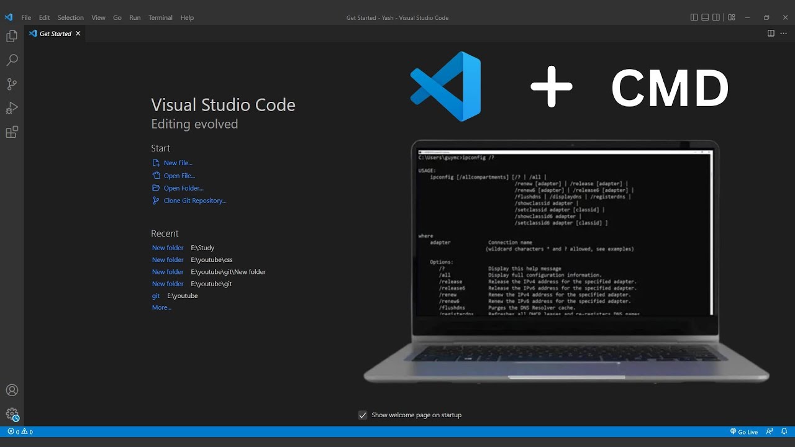Click the feedback icon in status bar

770,431
